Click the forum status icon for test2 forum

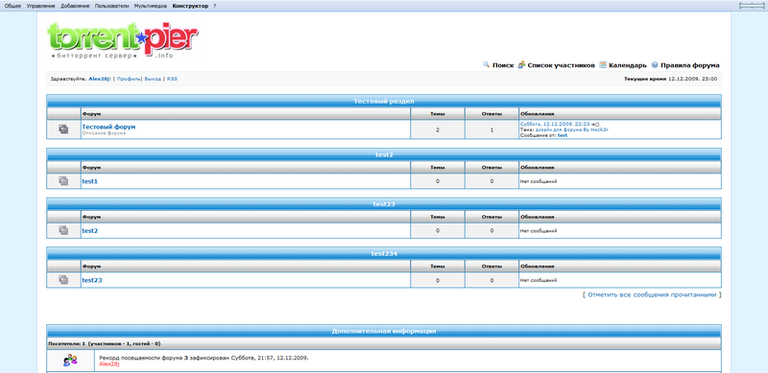(63, 230)
